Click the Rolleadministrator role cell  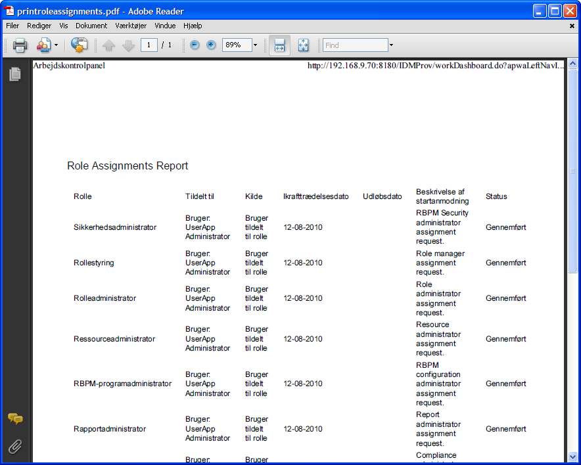coord(105,298)
